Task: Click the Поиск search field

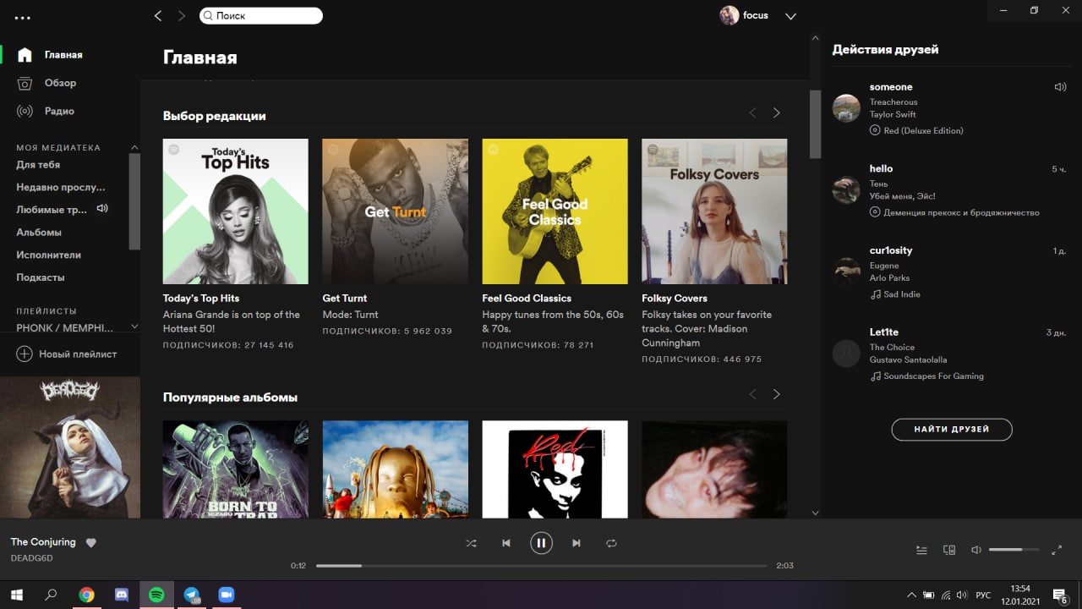Action: [261, 16]
